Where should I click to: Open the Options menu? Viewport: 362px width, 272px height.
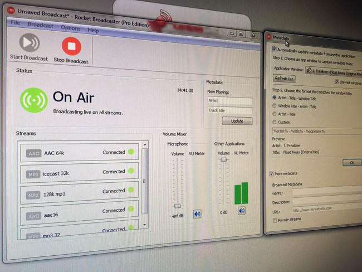tap(71, 28)
